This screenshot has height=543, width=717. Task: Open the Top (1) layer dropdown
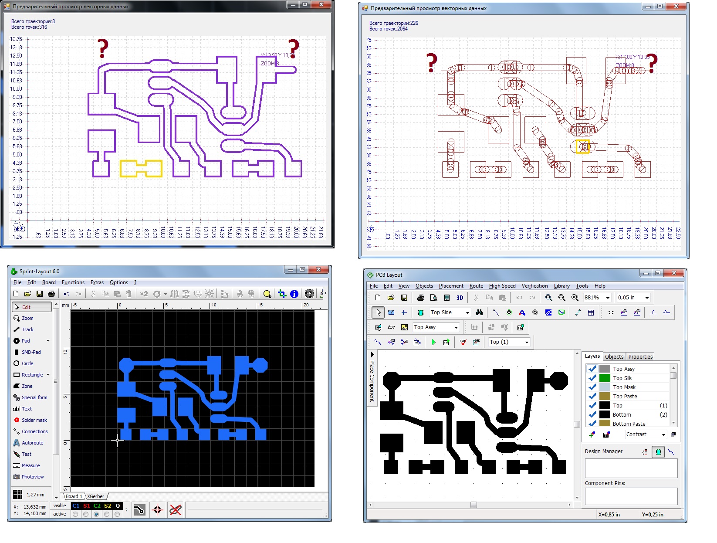coord(527,342)
